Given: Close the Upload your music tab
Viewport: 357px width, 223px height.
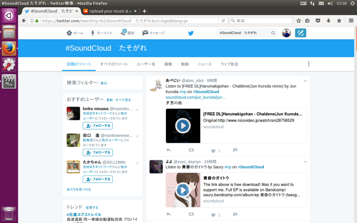Looking at the screenshot, I should 135,11.
